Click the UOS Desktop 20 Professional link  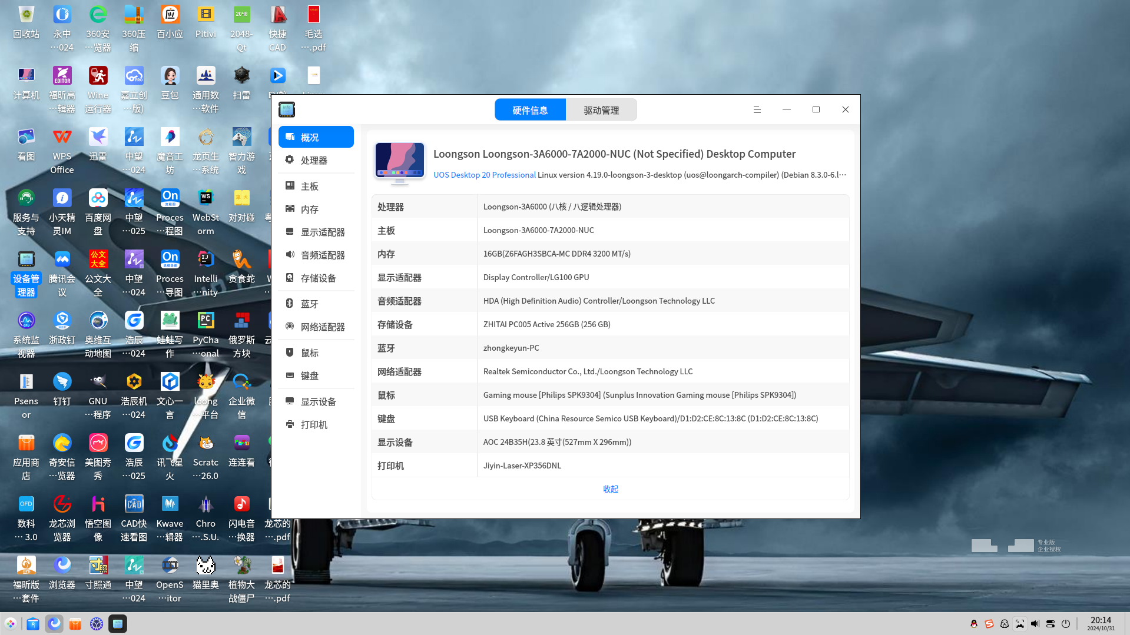[484, 175]
